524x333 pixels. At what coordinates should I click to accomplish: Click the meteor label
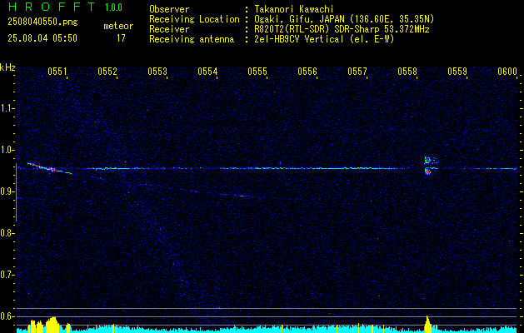click(x=118, y=26)
